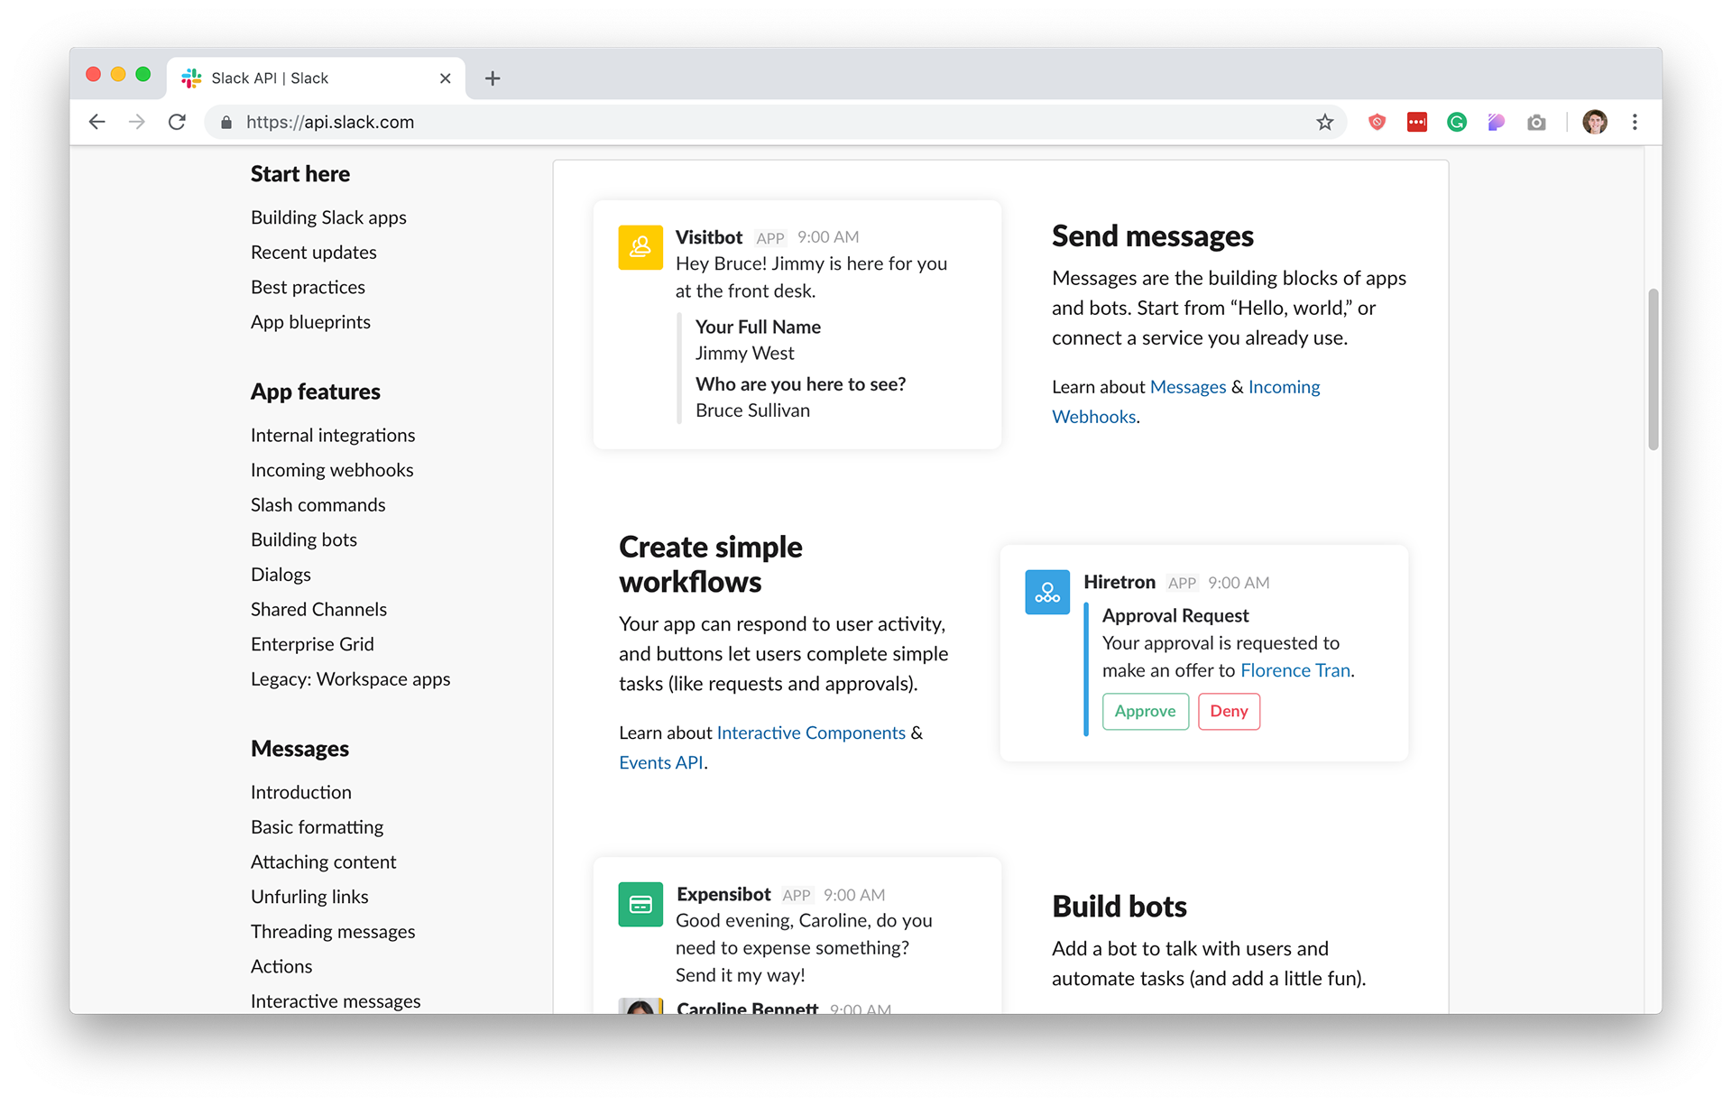
Task: Click the Hiretron sender name
Action: (x=1119, y=582)
